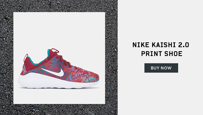Screen dimensions: 203x115
Task: Click the BUY NOW button
Action: click(161, 68)
